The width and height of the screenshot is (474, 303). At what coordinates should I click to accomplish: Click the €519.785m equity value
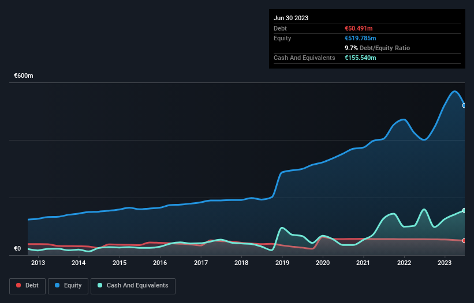pyautogui.click(x=360, y=38)
